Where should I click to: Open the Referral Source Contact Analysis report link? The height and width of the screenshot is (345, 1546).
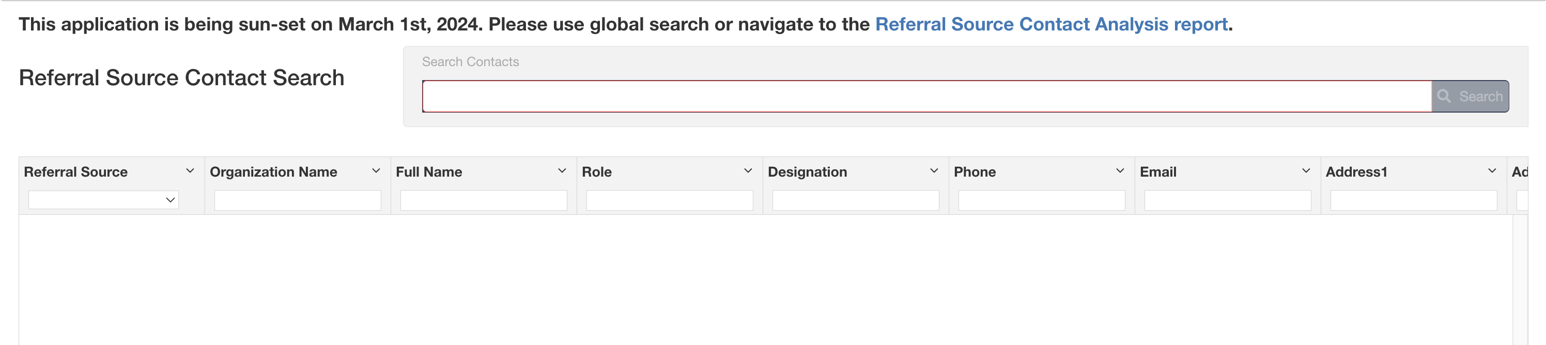click(x=1051, y=24)
